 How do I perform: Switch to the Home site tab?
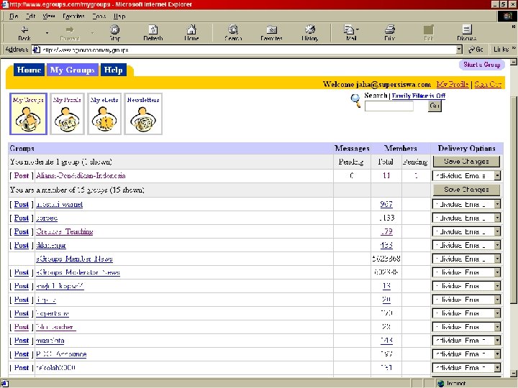[x=29, y=70]
